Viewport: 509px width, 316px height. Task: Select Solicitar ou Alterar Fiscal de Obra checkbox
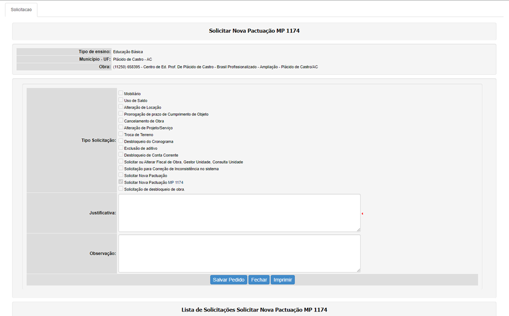pyautogui.click(x=121, y=162)
